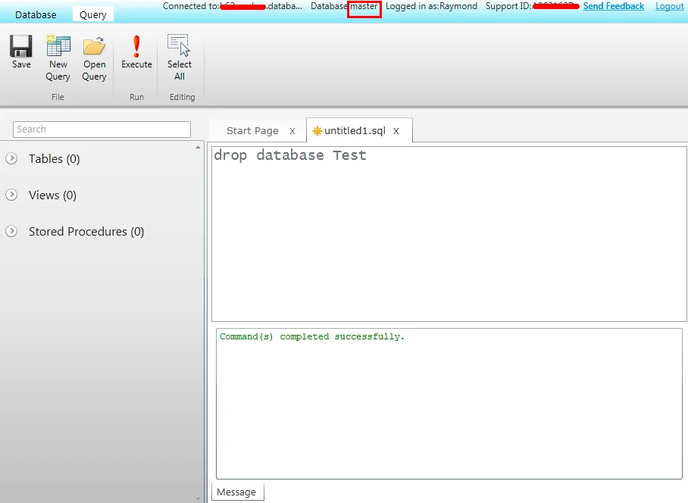This screenshot has height=503, width=688.
Task: Click the Message tab at bottom
Action: click(236, 492)
